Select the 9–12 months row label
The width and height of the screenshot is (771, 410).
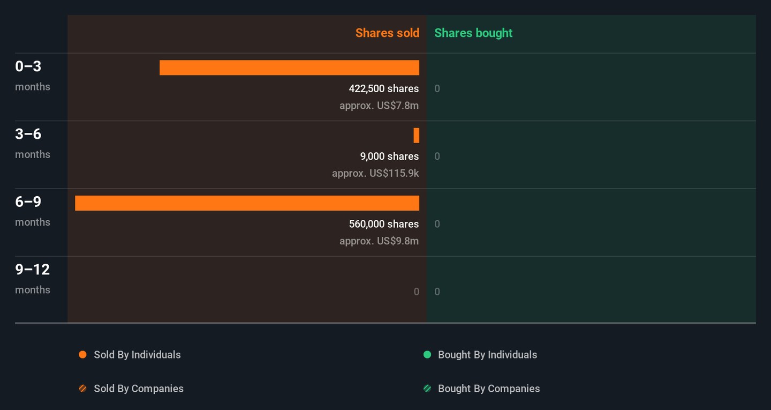(33, 278)
